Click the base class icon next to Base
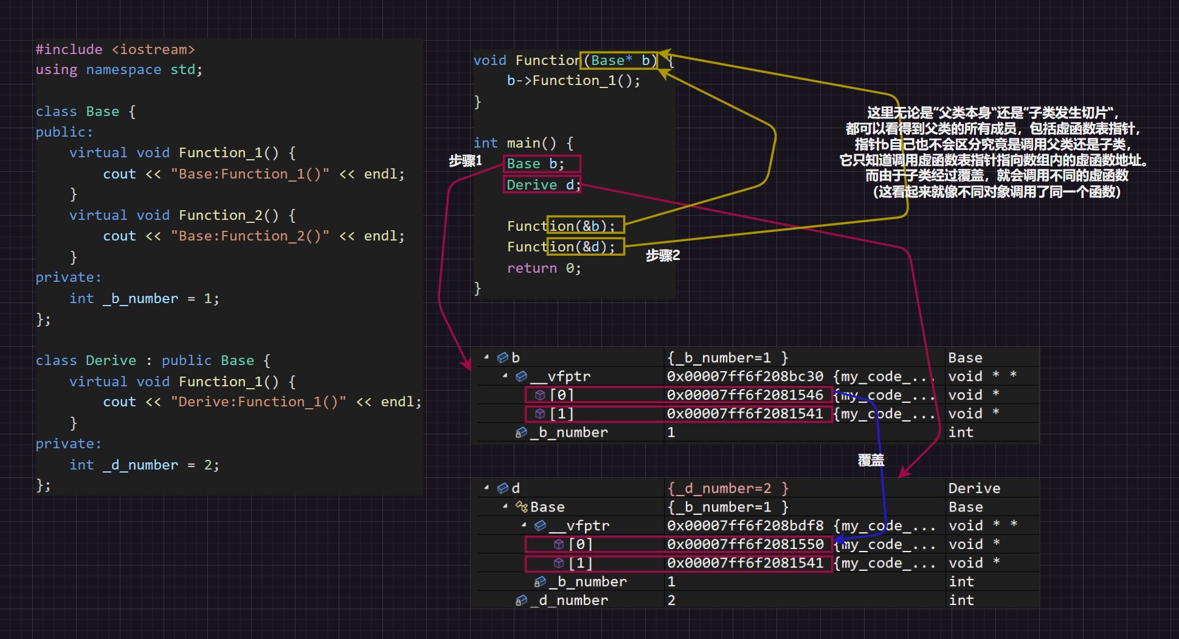This screenshot has width=1179, height=639. tap(521, 507)
